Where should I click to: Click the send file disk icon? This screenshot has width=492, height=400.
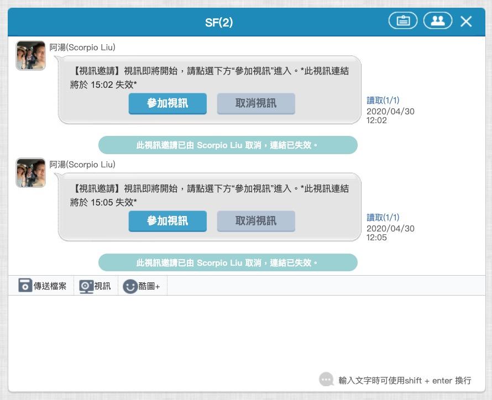coord(25,285)
